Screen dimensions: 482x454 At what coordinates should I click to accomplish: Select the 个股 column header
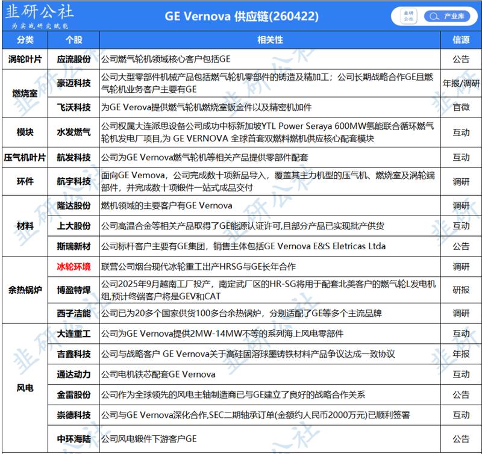[74, 40]
